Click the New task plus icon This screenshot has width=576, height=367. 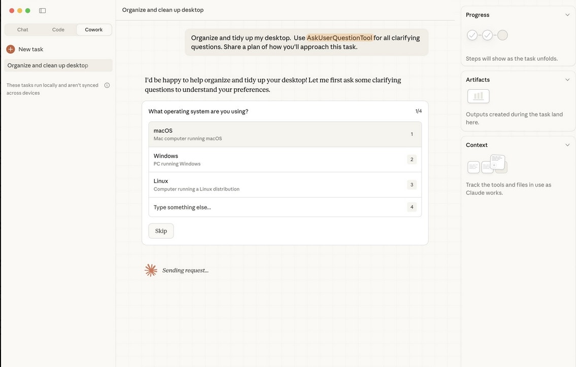pyautogui.click(x=10, y=49)
